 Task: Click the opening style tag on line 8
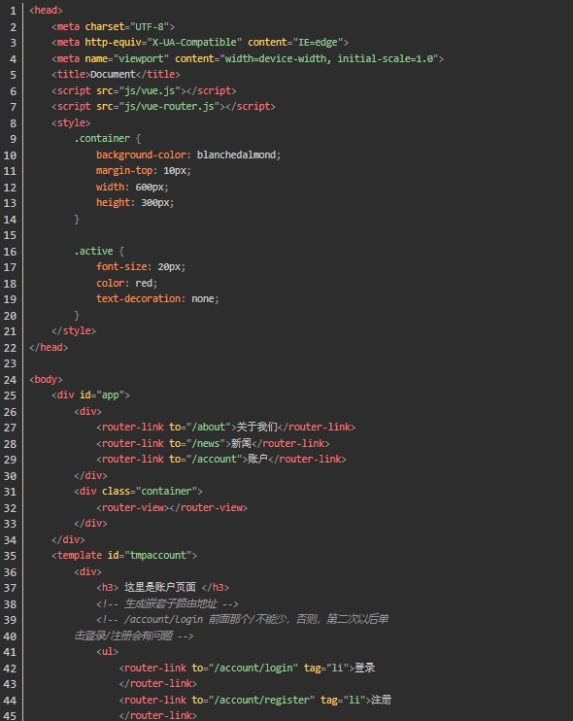pyautogui.click(x=71, y=122)
